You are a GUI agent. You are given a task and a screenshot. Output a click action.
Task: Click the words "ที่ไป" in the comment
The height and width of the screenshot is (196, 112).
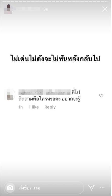tap(76, 92)
